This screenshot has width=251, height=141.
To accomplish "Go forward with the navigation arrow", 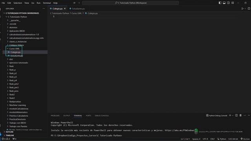I will click(x=79, y=3).
